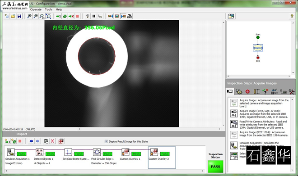Image resolution: width=298 pixels, height=176 pixels.
Task: Click 'Diameter = 356.06 pix' result text
Action: click(104, 163)
